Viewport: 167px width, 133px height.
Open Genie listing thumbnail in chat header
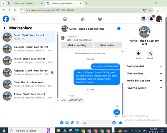coord(64,29)
